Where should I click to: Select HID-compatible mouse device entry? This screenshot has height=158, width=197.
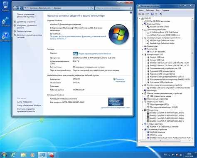[x=160, y=96]
